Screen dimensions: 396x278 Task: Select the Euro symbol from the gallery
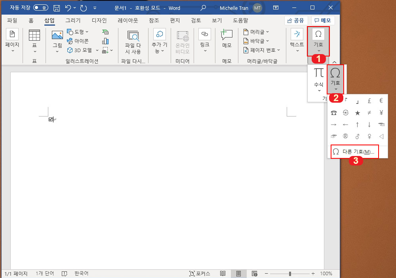pos(381,100)
